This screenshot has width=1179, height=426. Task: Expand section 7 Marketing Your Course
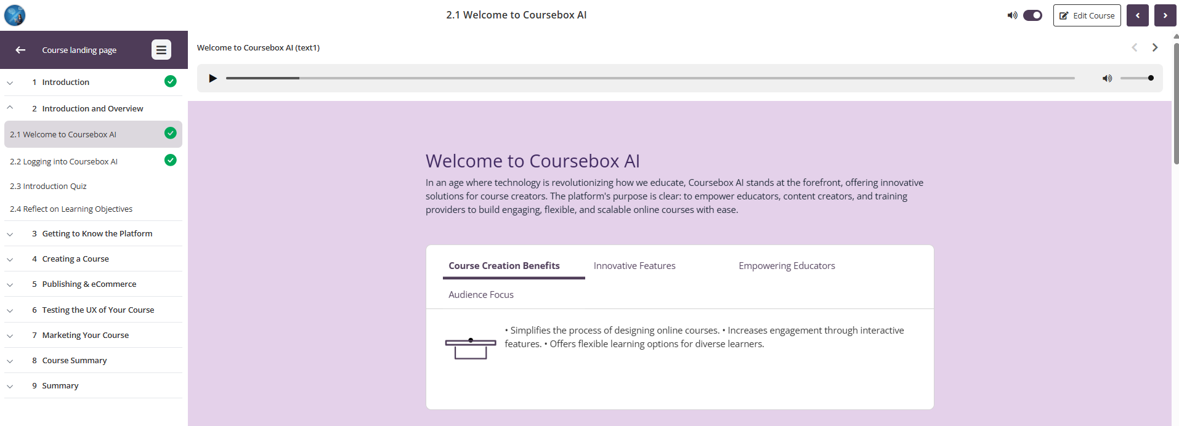(10, 336)
